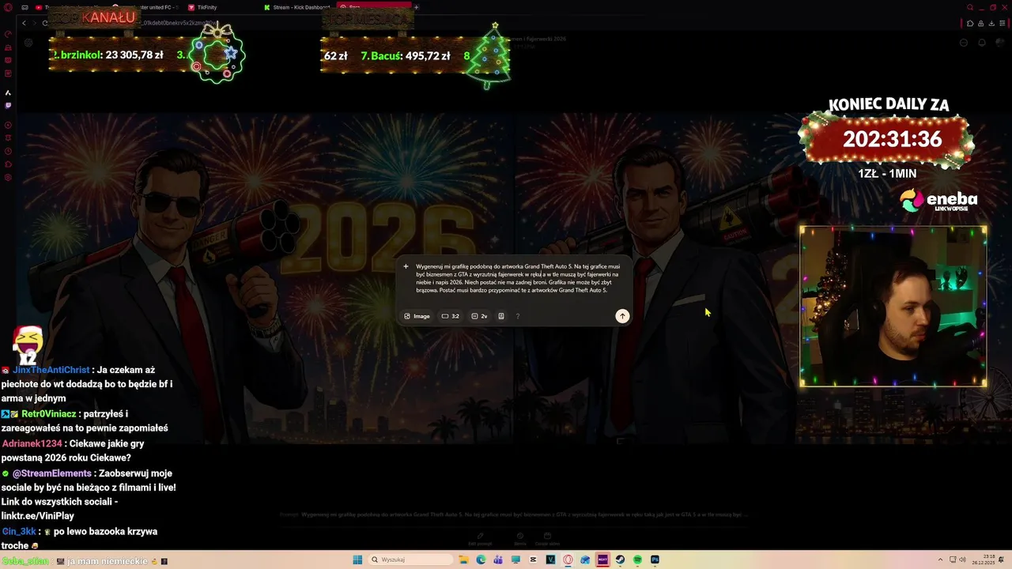Click the browser download icon at top right
The image size is (1012, 569).
(x=991, y=23)
